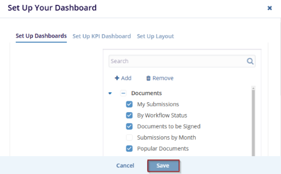Click the plus icon next to Add
The width and height of the screenshot is (281, 174).
117,78
